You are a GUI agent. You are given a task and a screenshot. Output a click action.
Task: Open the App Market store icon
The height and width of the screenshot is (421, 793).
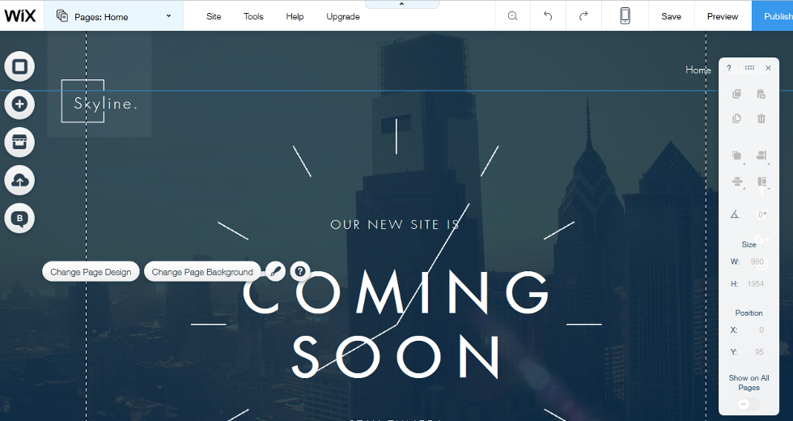pyautogui.click(x=19, y=142)
